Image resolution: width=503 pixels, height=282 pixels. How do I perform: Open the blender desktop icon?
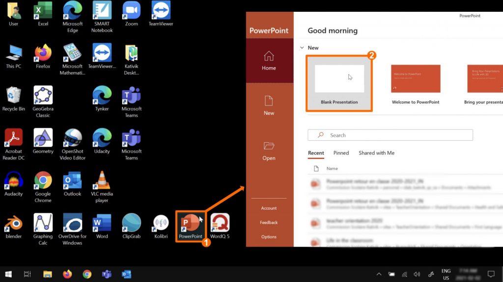(x=14, y=225)
